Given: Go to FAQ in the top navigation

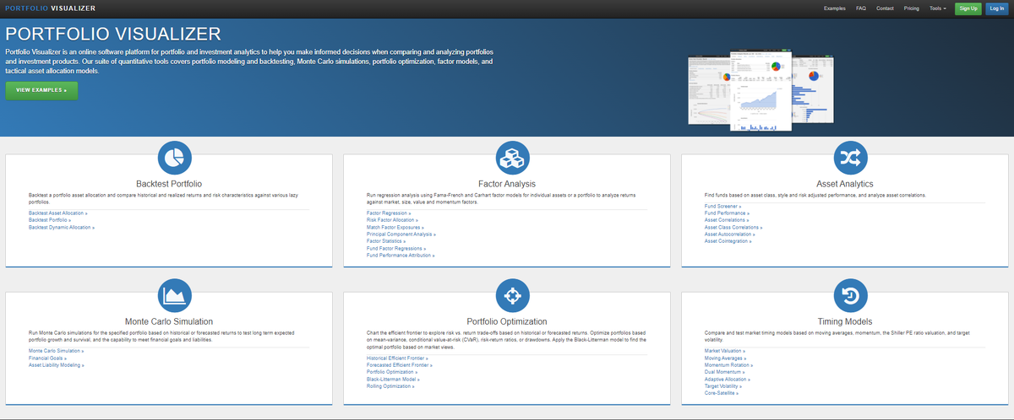Looking at the screenshot, I should click(861, 8).
